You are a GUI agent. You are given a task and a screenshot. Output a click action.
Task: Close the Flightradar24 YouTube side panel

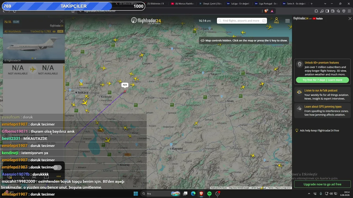click(x=350, y=18)
